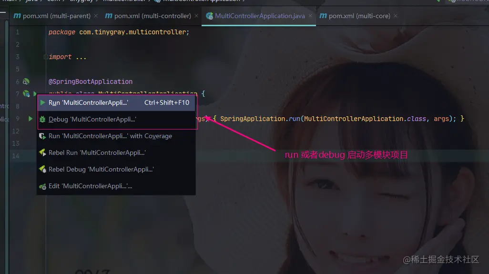Click the args parameter in run call
This screenshot has width=489, height=274.
[441, 119]
